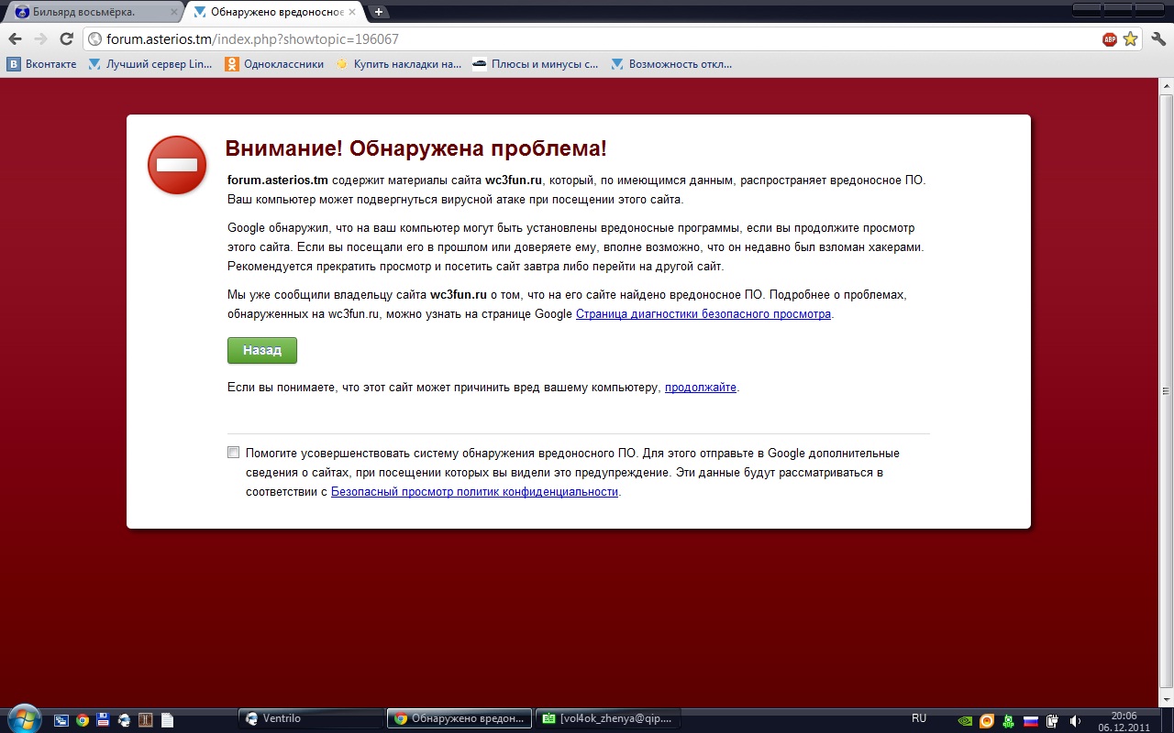The width and height of the screenshot is (1174, 733).
Task: Open the Возможность откл... bookmark
Action: point(672,64)
